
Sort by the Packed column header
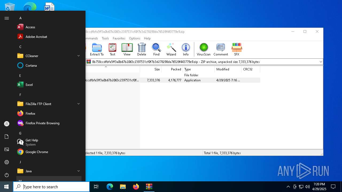pyautogui.click(x=172, y=69)
